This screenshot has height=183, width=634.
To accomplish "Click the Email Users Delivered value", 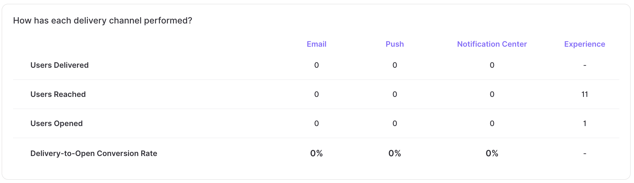I will (316, 65).
